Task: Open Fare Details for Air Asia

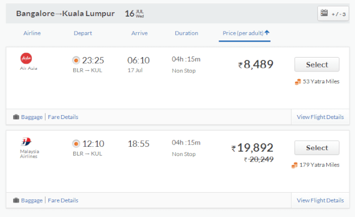Action: [x=63, y=117]
